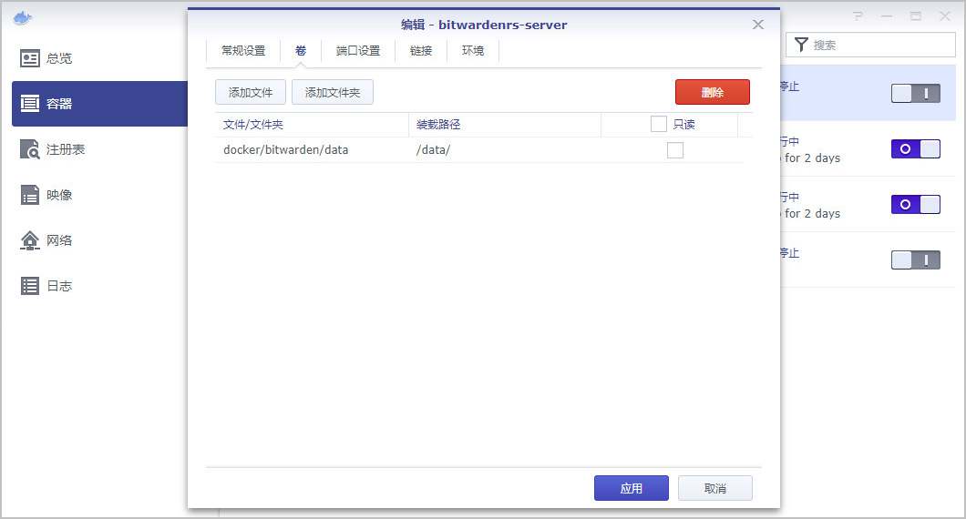Click the Docker whale logo icon
966x519 pixels.
click(x=22, y=17)
